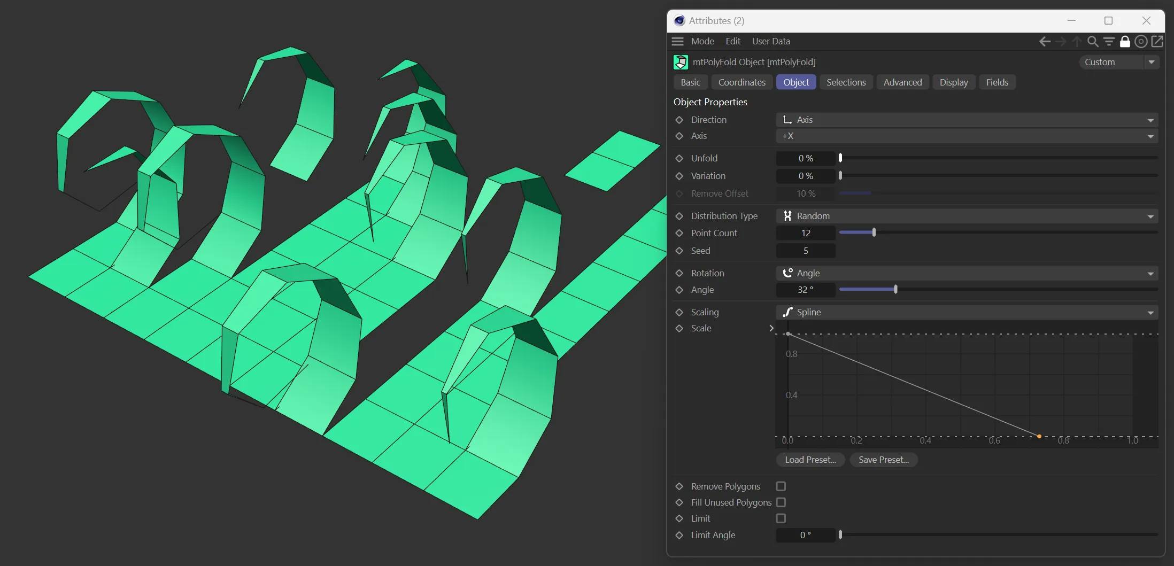Viewport: 1174px width, 566px height.
Task: Enable the Remove Polygons checkbox
Action: click(781, 486)
